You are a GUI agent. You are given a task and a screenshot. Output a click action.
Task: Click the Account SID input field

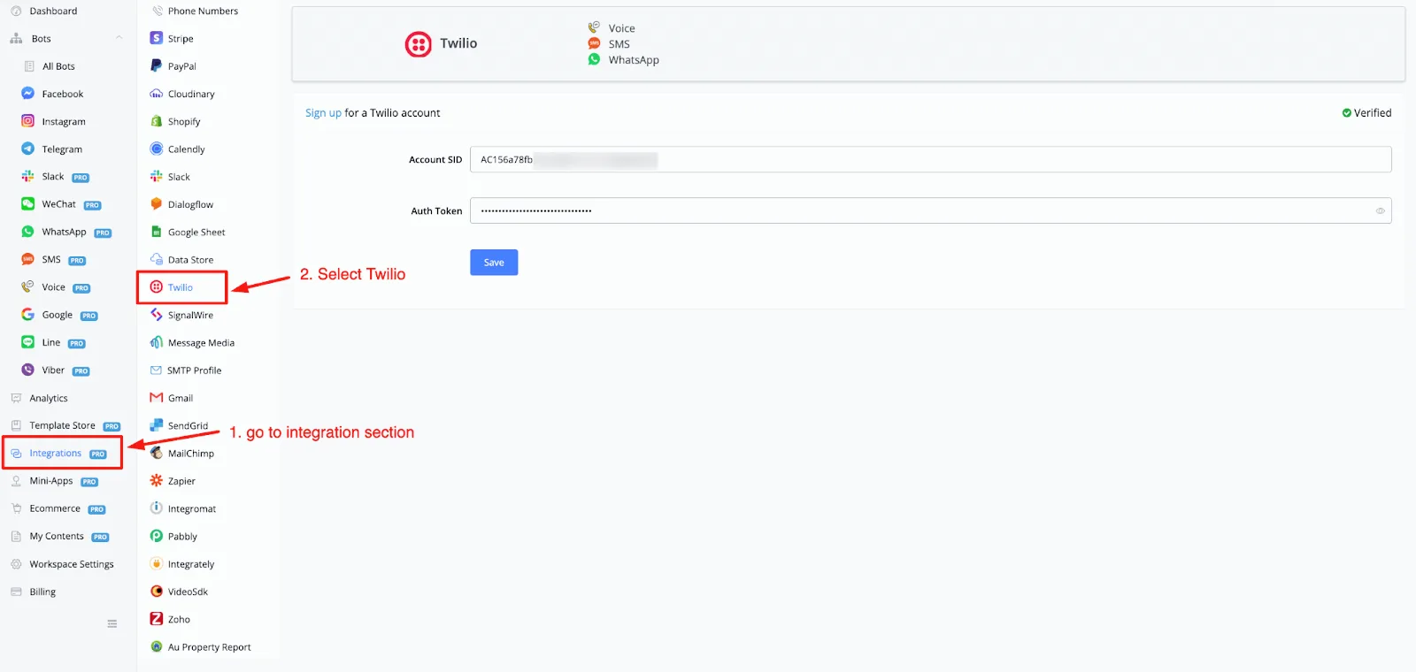point(930,159)
